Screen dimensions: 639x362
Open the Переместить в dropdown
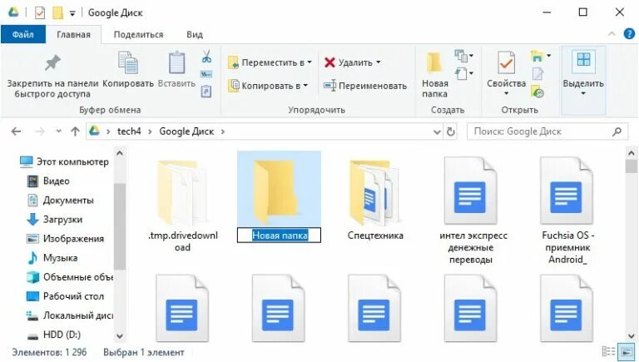270,62
